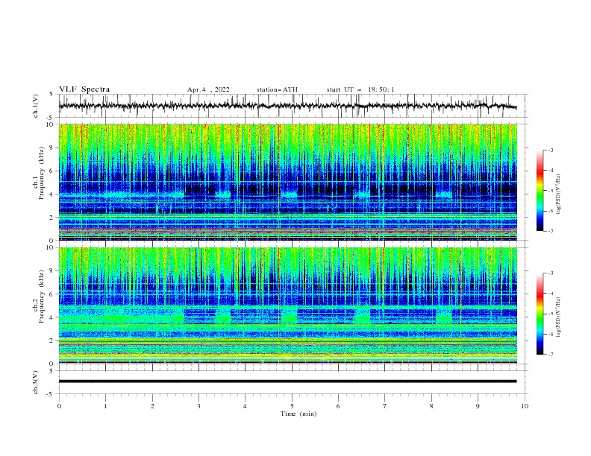Click the "6" tick on the time axis
The width and height of the screenshot is (591, 456).
[338, 406]
